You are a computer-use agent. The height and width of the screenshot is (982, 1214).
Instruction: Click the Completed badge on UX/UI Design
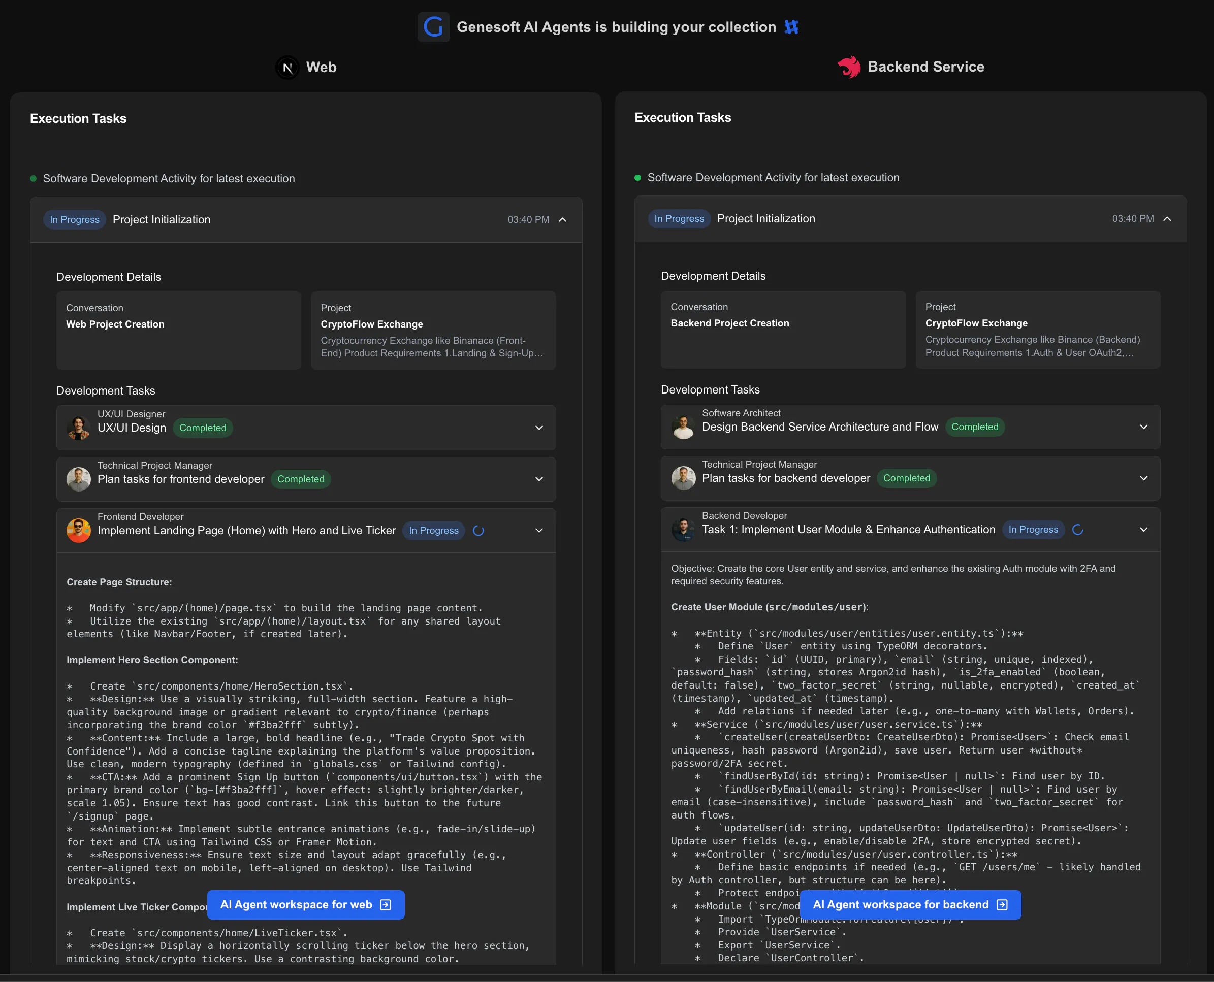(203, 428)
